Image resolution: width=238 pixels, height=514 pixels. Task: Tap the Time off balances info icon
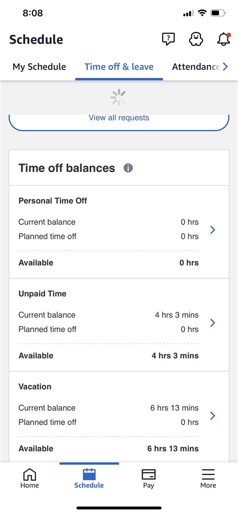coord(128,168)
